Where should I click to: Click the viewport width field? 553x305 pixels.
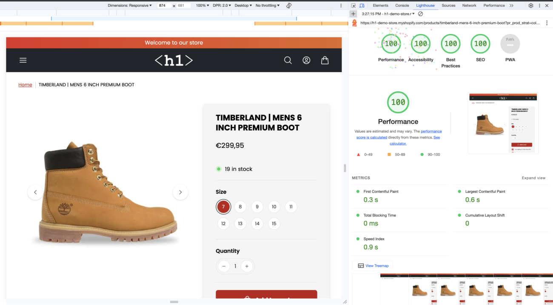pyautogui.click(x=164, y=6)
